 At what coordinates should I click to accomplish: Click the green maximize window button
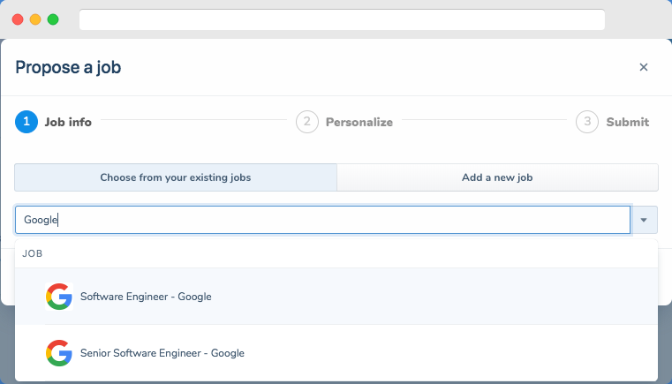tap(53, 19)
